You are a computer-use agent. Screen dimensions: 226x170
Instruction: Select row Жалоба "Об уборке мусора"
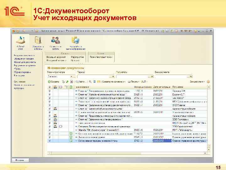(x=127, y=130)
